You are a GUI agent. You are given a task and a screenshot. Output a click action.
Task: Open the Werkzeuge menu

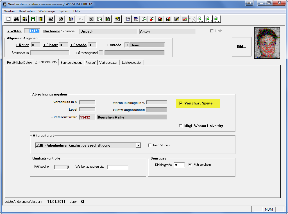tap(46, 11)
